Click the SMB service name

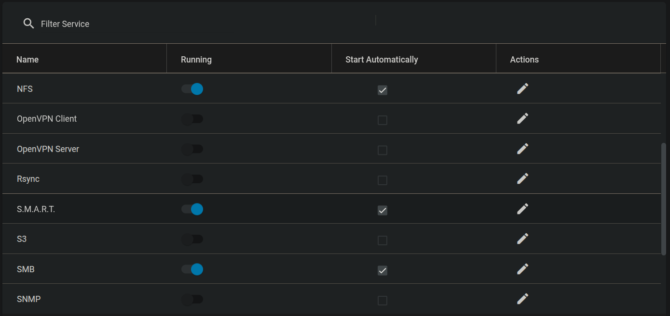pos(26,269)
